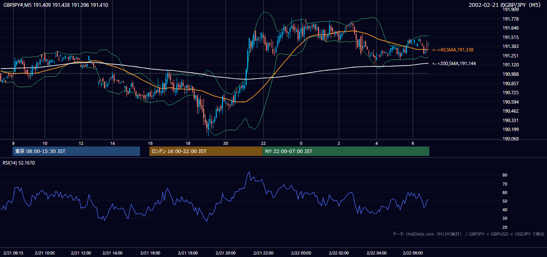Viewport: 547px width, 257px height.
Task: Click the 2/21 14:00 time label
Action: (113, 253)
